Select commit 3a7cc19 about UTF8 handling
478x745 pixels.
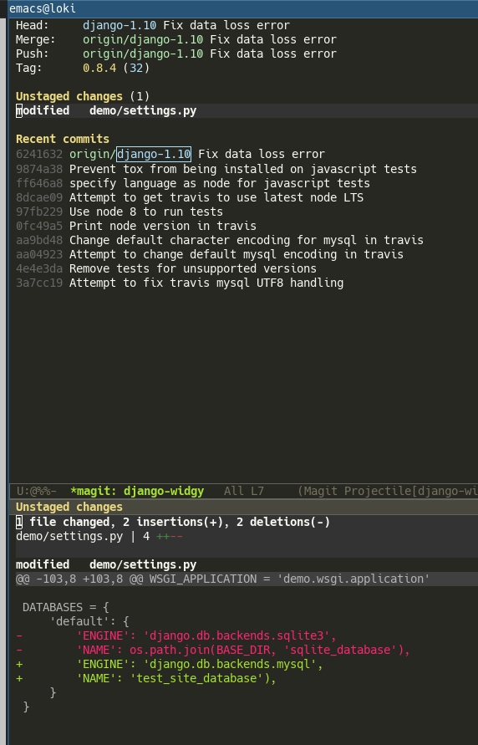tap(180, 283)
